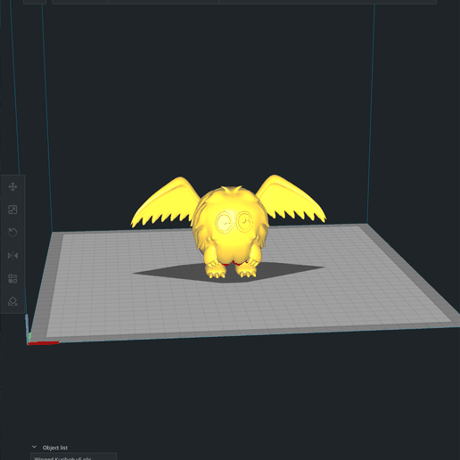Select the Move tool
The width and height of the screenshot is (460, 460).
[x=12, y=187]
